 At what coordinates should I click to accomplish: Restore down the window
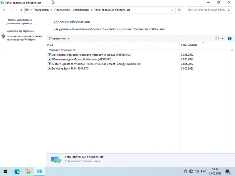point(219,2)
